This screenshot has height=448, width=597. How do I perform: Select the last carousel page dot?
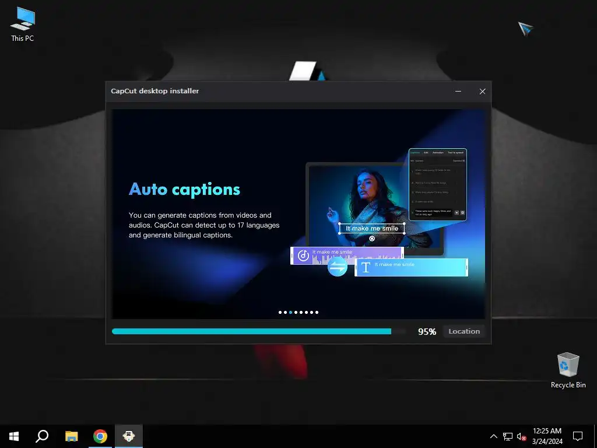coord(317,313)
